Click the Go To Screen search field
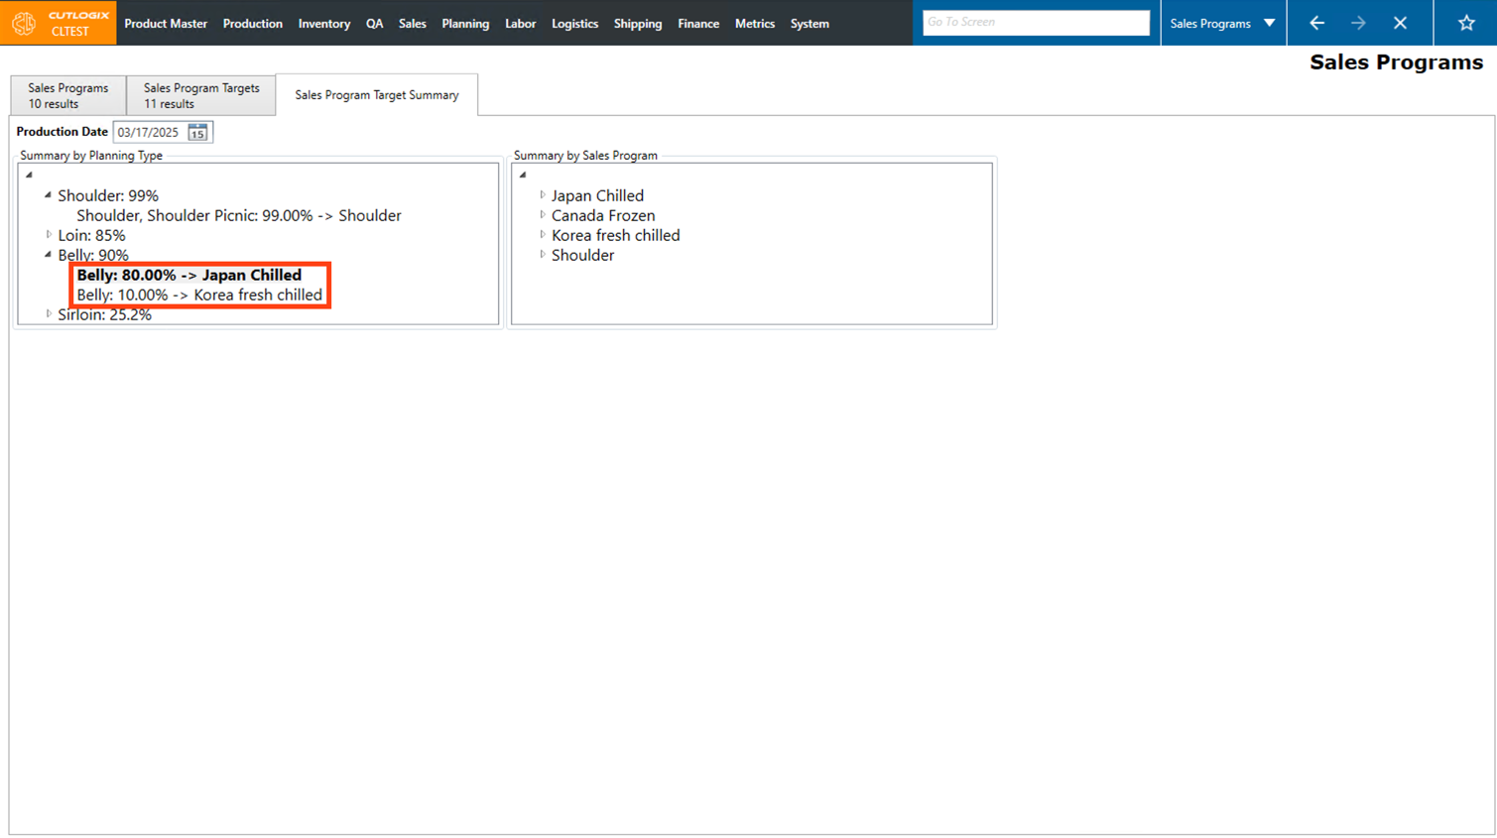This screenshot has height=838, width=1497. pos(1035,23)
